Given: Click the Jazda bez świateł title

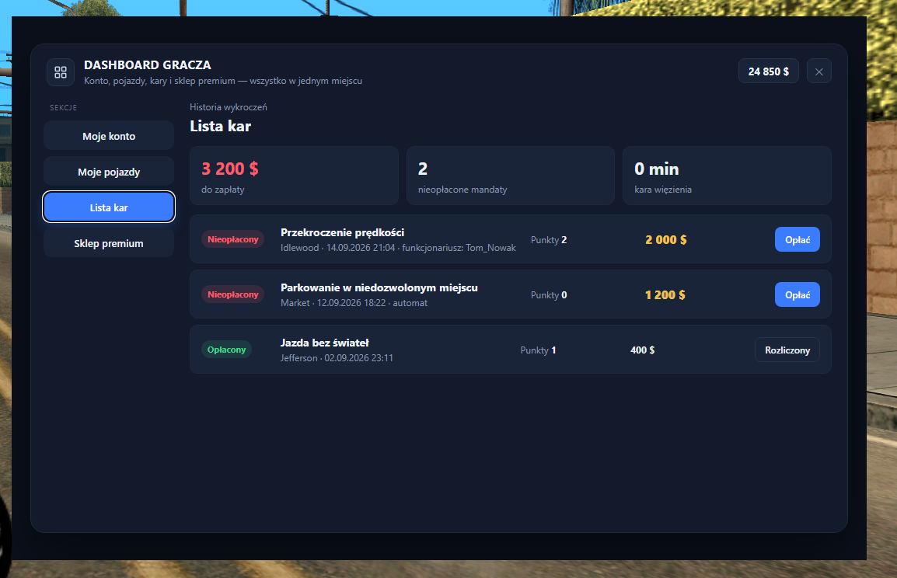Looking at the screenshot, I should (324, 343).
